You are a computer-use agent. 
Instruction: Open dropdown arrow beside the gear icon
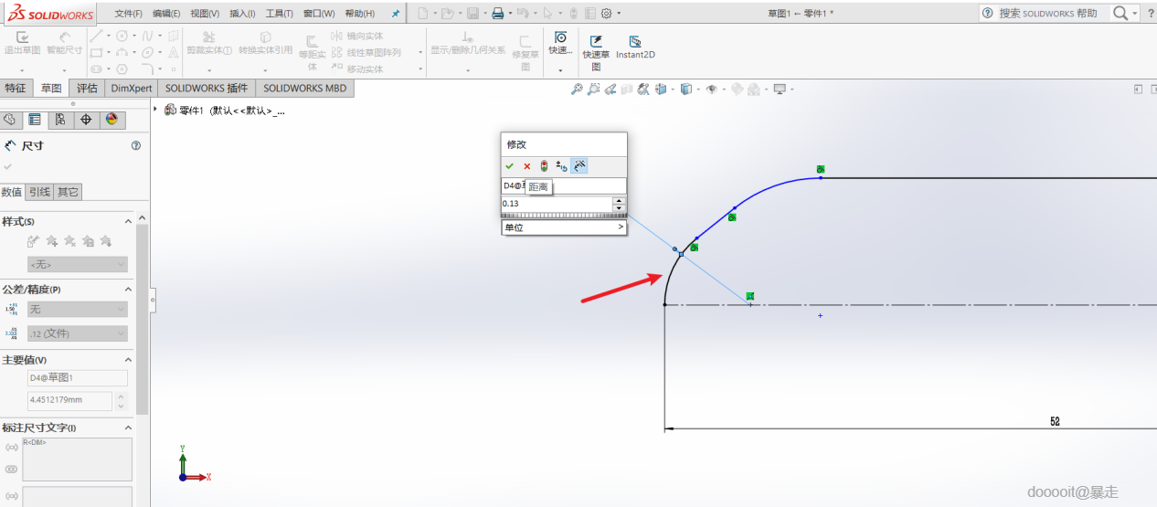coord(619,14)
